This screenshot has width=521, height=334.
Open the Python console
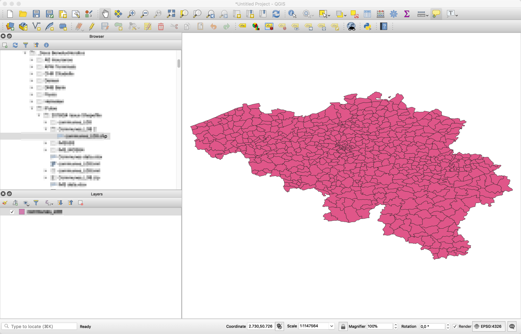(367, 26)
